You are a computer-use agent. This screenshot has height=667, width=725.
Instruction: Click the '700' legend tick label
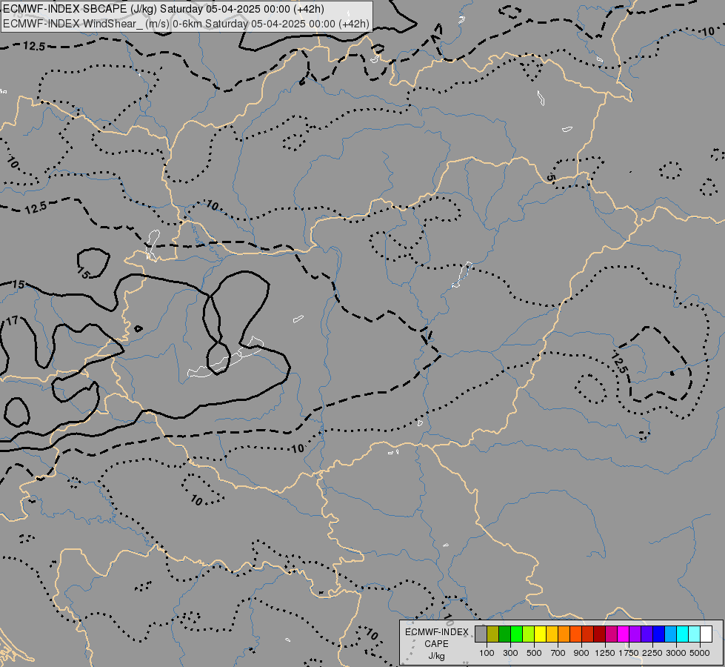558,653
